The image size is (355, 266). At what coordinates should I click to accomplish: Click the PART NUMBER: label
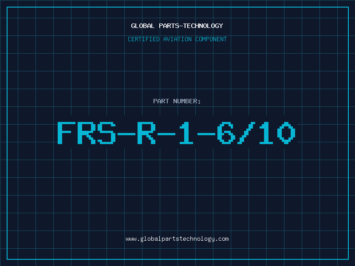(x=177, y=101)
